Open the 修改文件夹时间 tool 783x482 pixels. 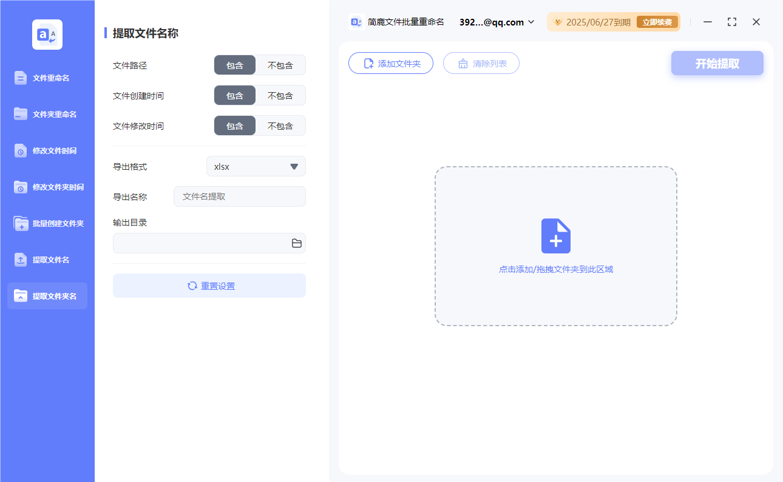coord(47,187)
